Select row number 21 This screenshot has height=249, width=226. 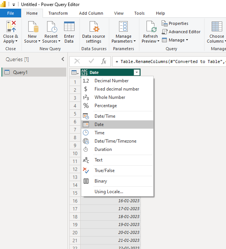tap(75, 241)
